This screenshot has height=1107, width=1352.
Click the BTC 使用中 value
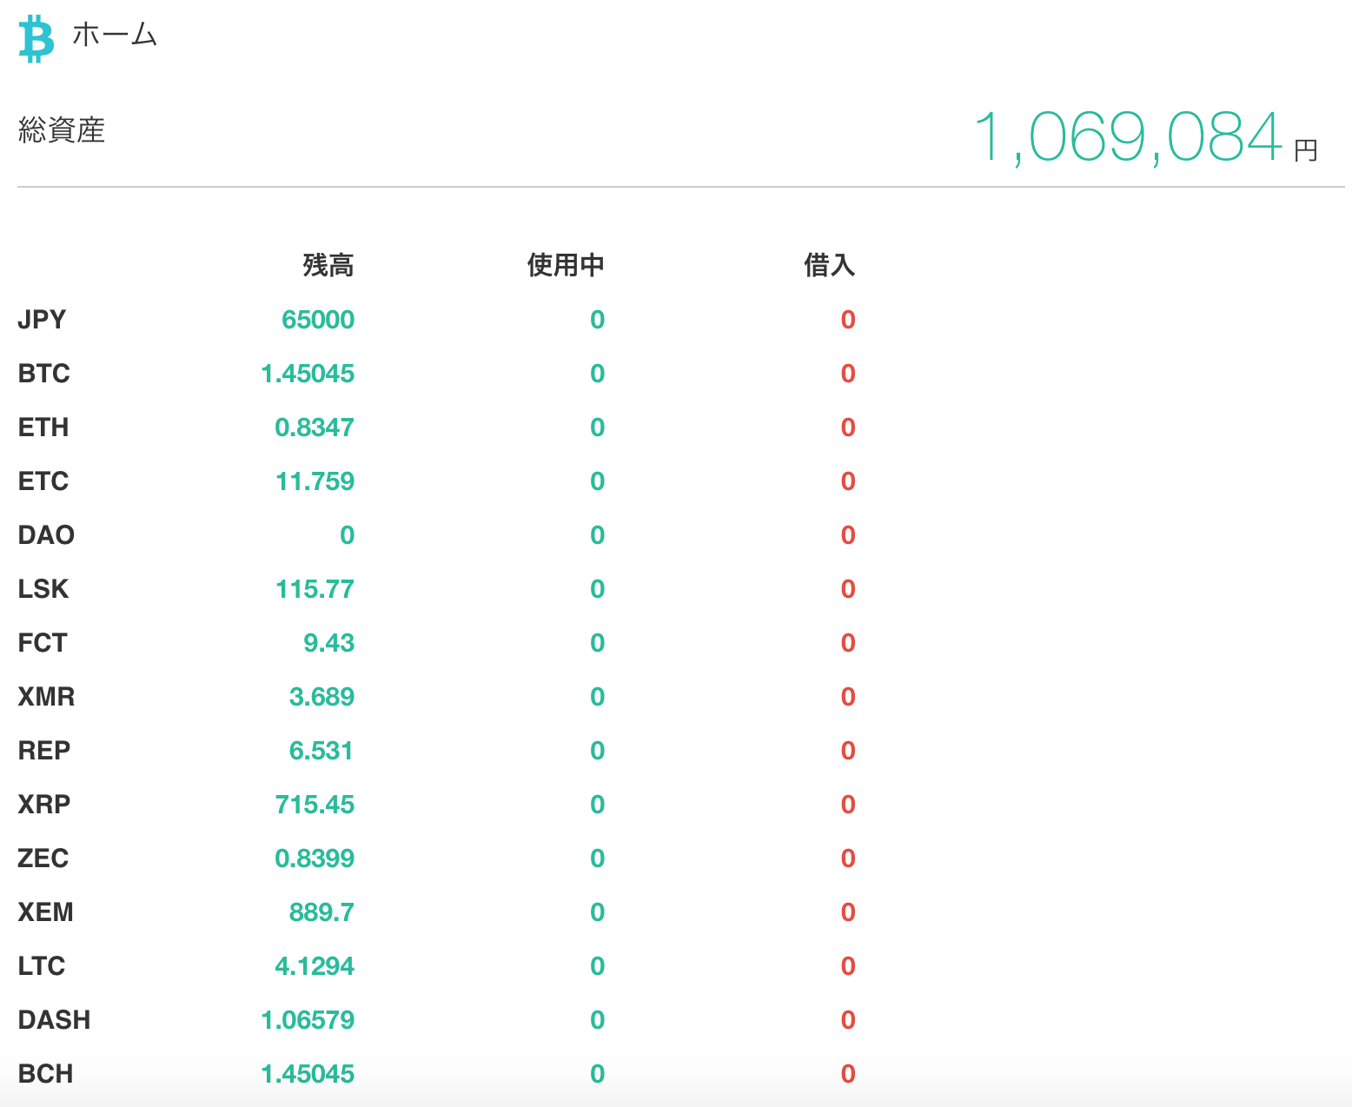(x=598, y=373)
